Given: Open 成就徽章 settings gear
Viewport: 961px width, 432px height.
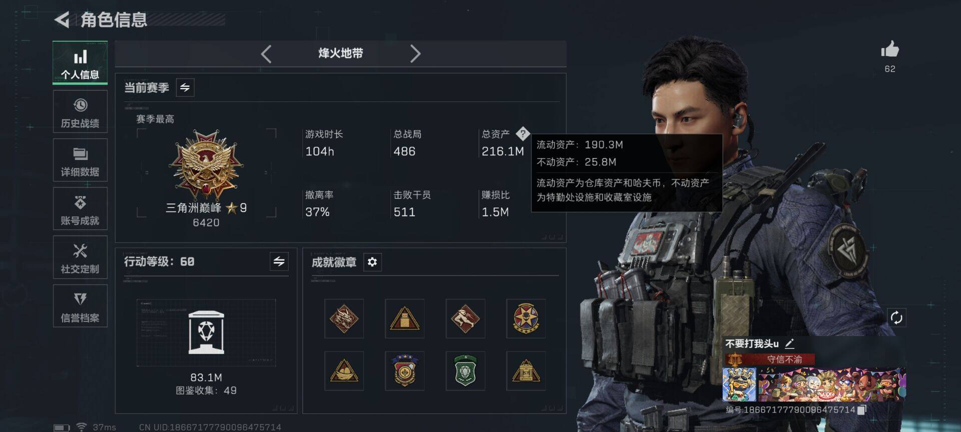Looking at the screenshot, I should point(372,262).
